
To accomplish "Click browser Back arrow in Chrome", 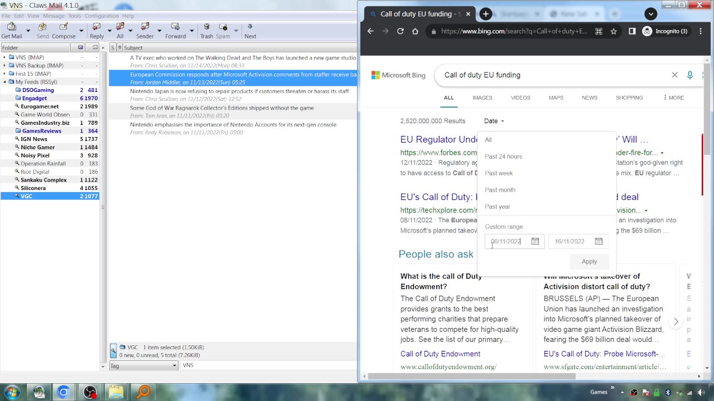I will coord(370,31).
